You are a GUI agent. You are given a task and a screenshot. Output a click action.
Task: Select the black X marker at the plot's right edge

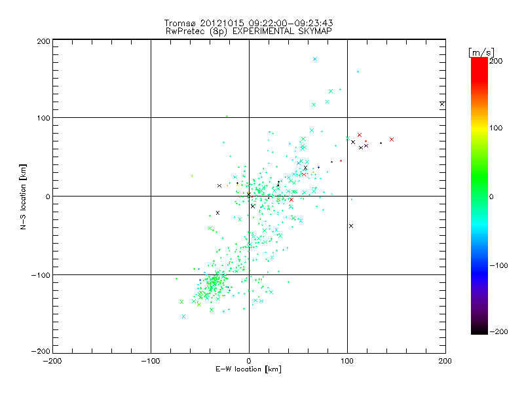click(442, 104)
